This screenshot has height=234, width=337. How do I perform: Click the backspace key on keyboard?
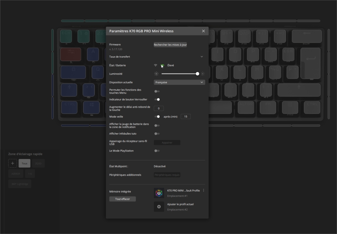[x=307, y=36]
